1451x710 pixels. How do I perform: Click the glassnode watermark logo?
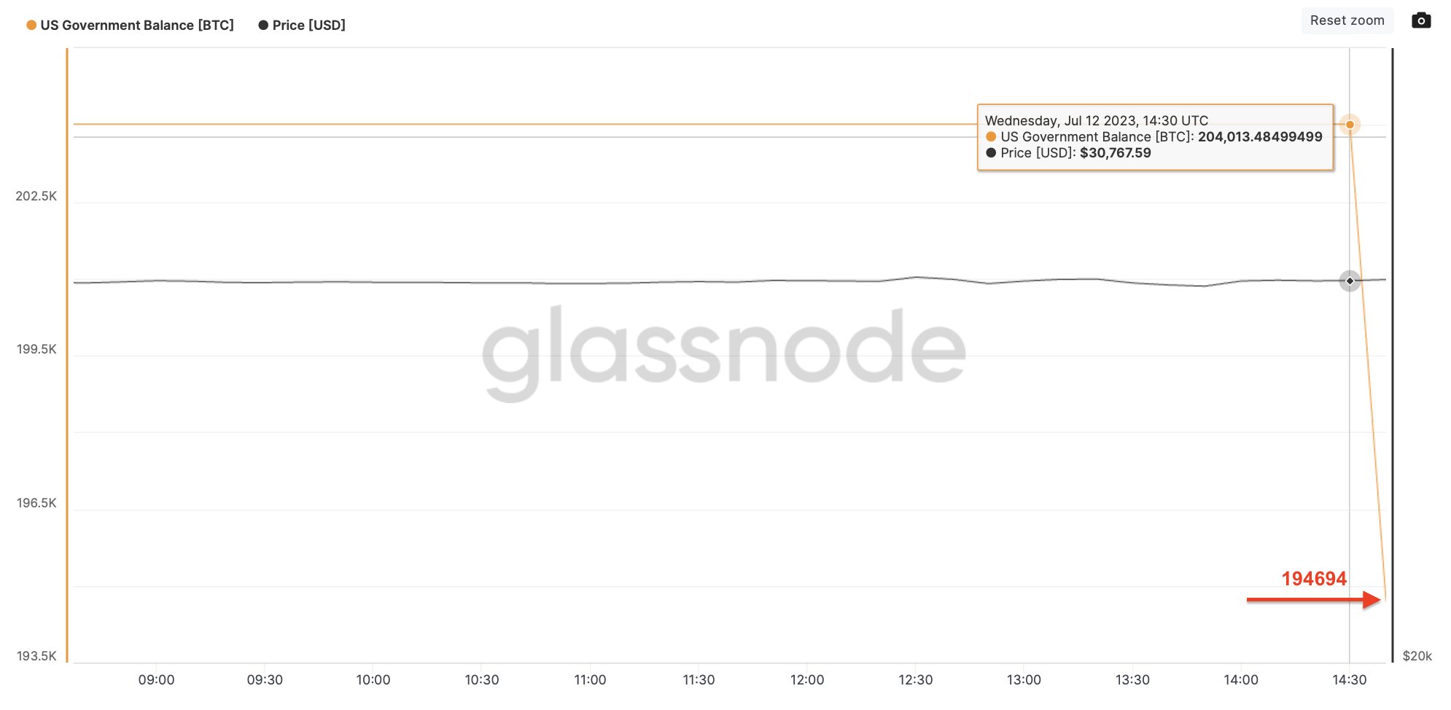pyautogui.click(x=723, y=351)
